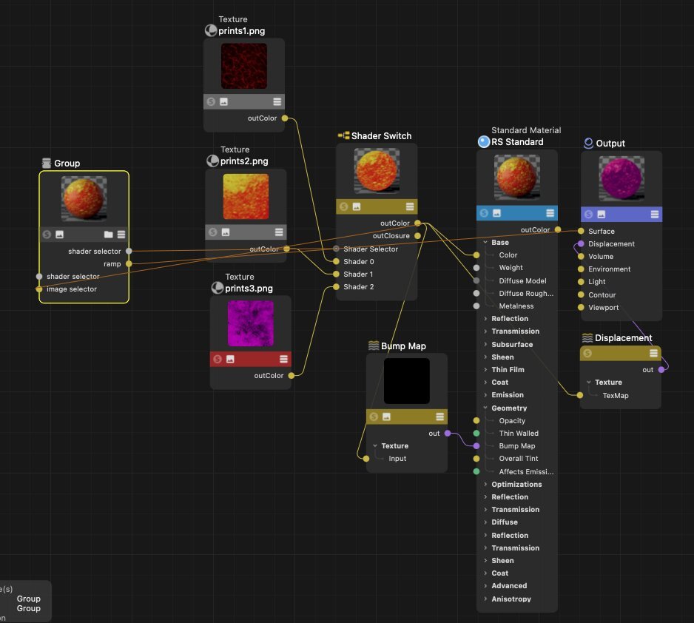Click the image preview icon on Output node
The height and width of the screenshot is (623, 694).
pos(601,214)
